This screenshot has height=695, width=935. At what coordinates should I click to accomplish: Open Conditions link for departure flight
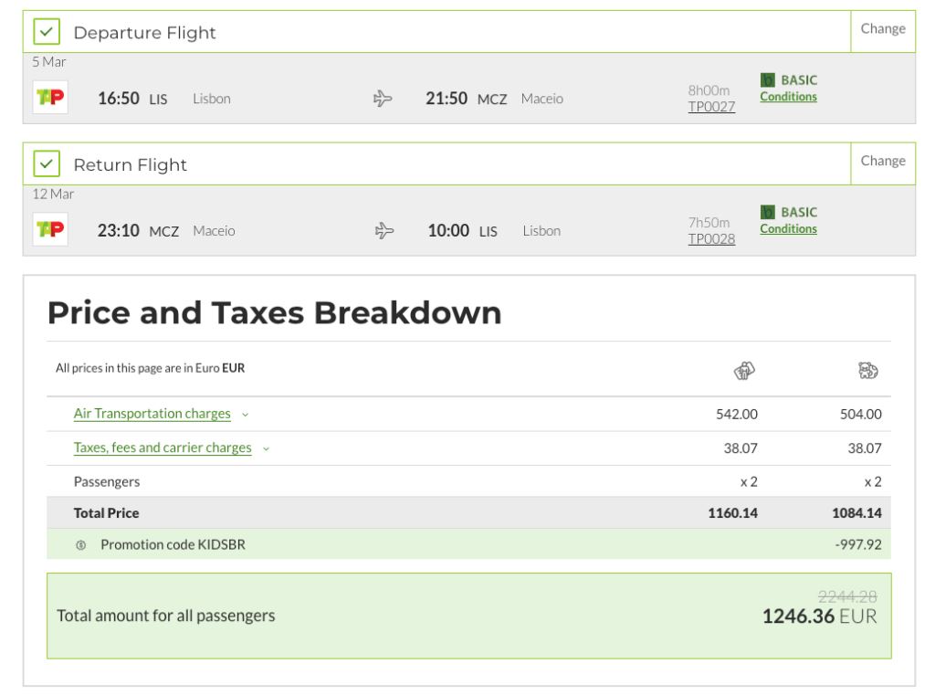pyautogui.click(x=788, y=97)
